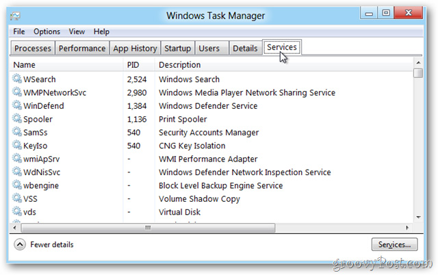Viewport: 438px width, 275px height.
Task: Click Windows Defender Network Inspection Service text
Action: (x=245, y=172)
